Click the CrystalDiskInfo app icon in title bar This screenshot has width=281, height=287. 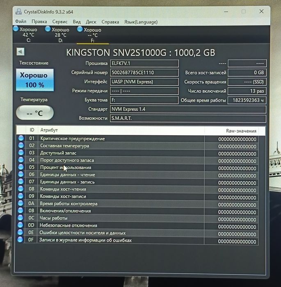(18, 11)
